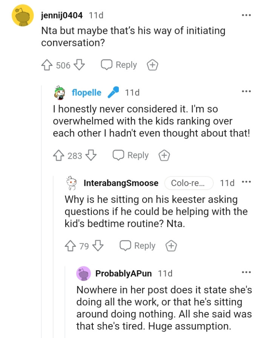Open the overflow menu on ProbablyAPun's comment
Screen dimensions: 264x338
246,271
